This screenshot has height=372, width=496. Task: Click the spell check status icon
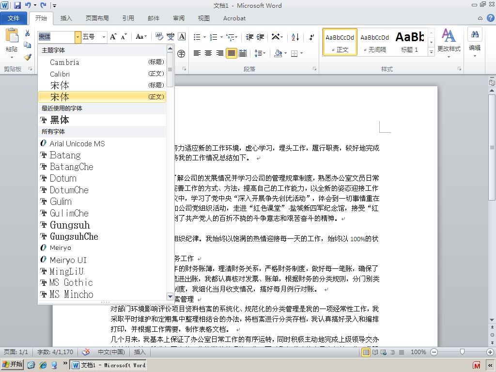tap(85, 352)
